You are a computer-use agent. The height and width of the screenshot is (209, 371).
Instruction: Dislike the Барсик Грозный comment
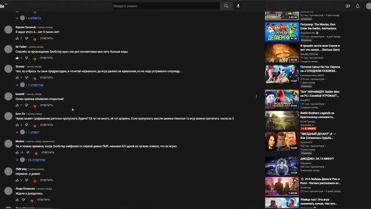(27, 38)
